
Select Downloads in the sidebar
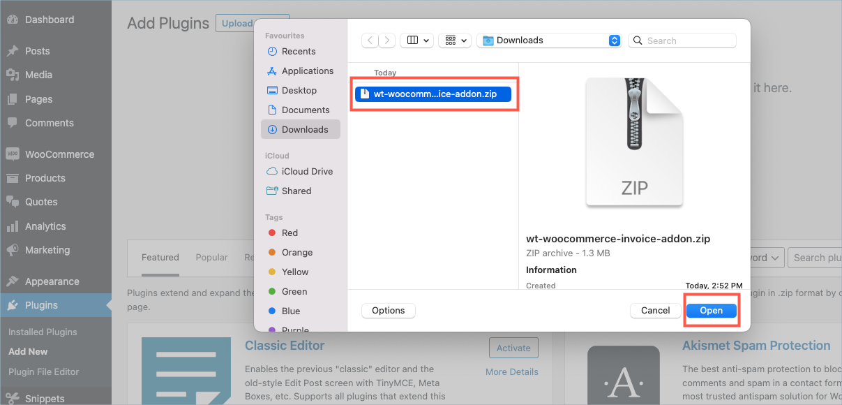pos(300,129)
